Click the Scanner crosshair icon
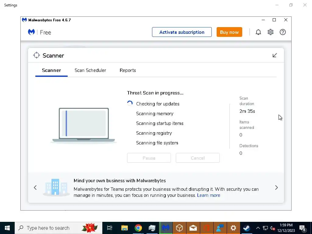The height and width of the screenshot is (234, 312). coord(37,55)
